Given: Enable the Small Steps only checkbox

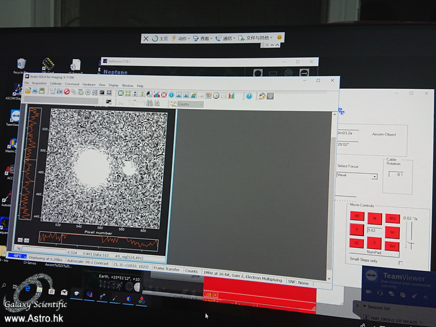Looking at the screenshot, I should [x=401, y=263].
